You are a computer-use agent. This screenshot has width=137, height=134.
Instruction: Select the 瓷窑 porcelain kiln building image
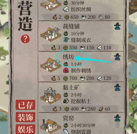(x=51, y=126)
